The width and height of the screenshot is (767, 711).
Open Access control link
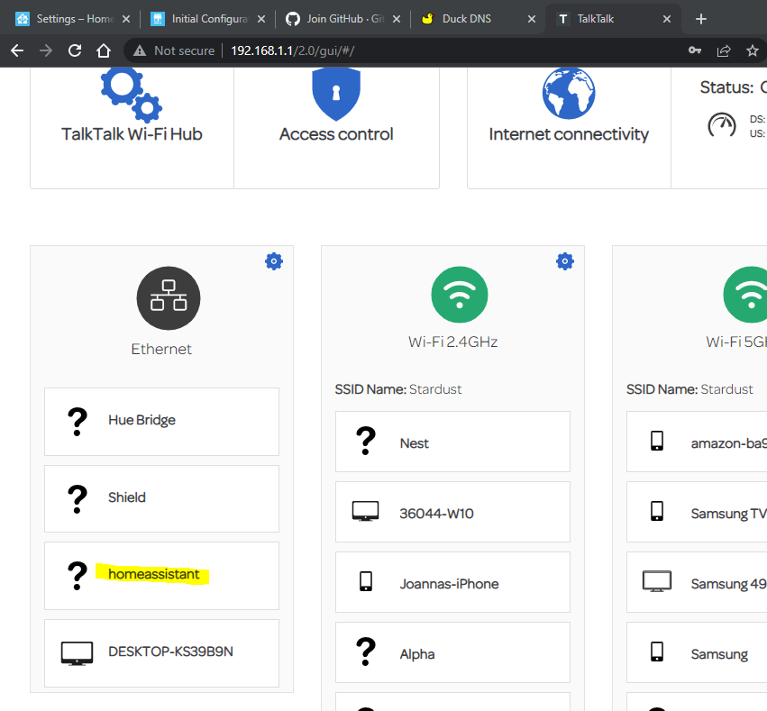pyautogui.click(x=336, y=134)
